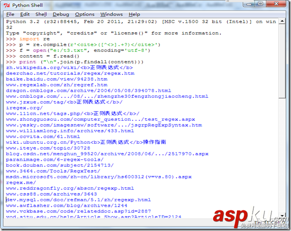The height and width of the screenshot is (231, 291).
Task: Click the re.compile statement line
Action: coord(83,45)
